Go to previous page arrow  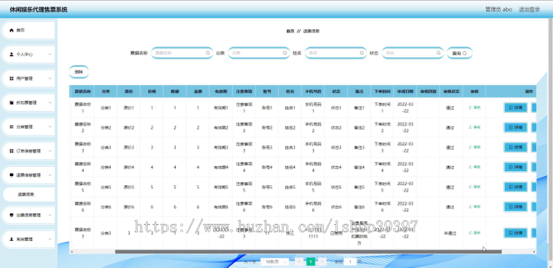click(x=299, y=262)
